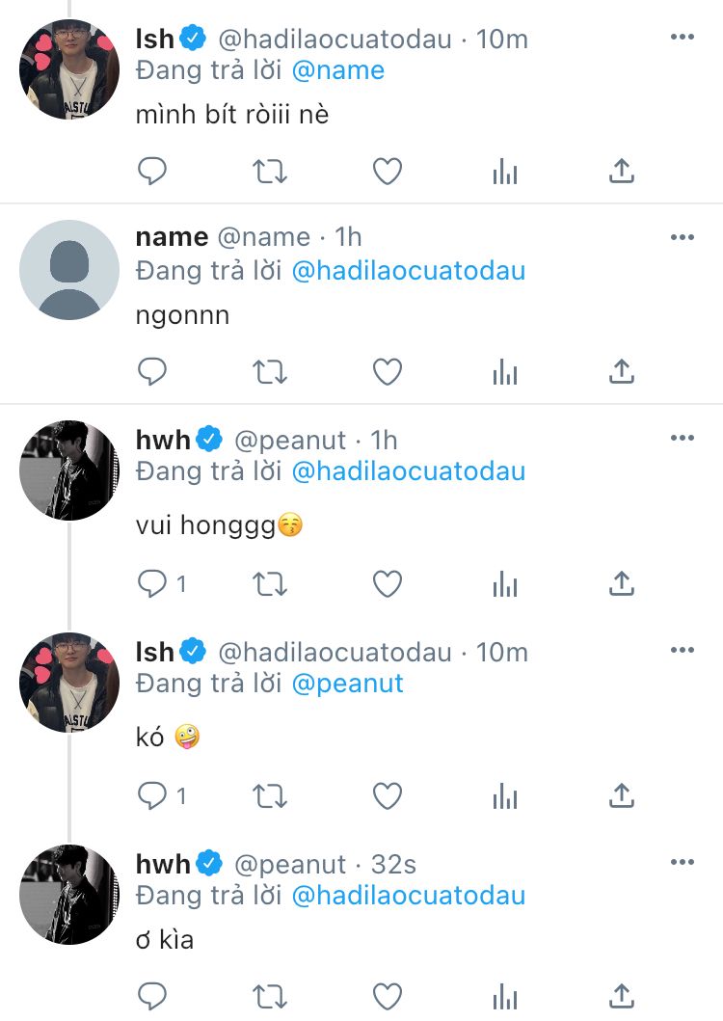The width and height of the screenshot is (723, 1021).
Task: Share the "ơ kìa" tweet
Action: [622, 995]
